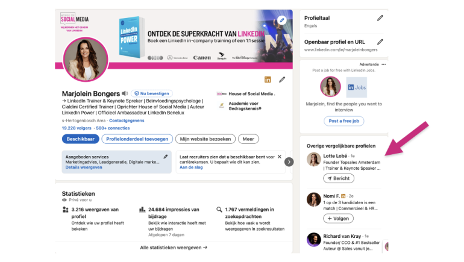This screenshot has width=464, height=262.
Task: Click Overige vergelijkbare profielen heading
Action: point(341,146)
